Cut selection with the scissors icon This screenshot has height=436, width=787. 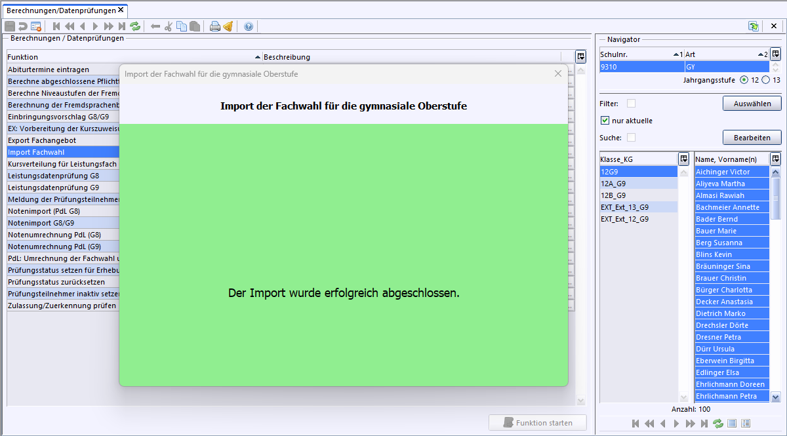(169, 26)
